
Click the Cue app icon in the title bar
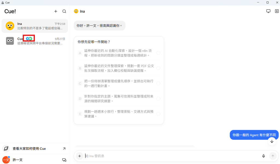click(2, 2)
